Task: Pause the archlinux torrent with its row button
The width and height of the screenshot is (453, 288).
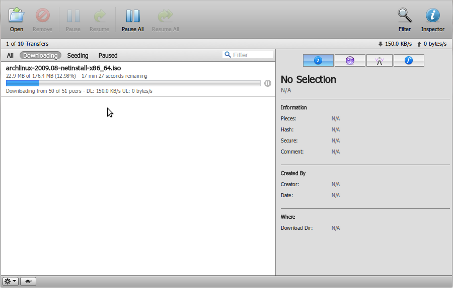Action: (x=268, y=83)
